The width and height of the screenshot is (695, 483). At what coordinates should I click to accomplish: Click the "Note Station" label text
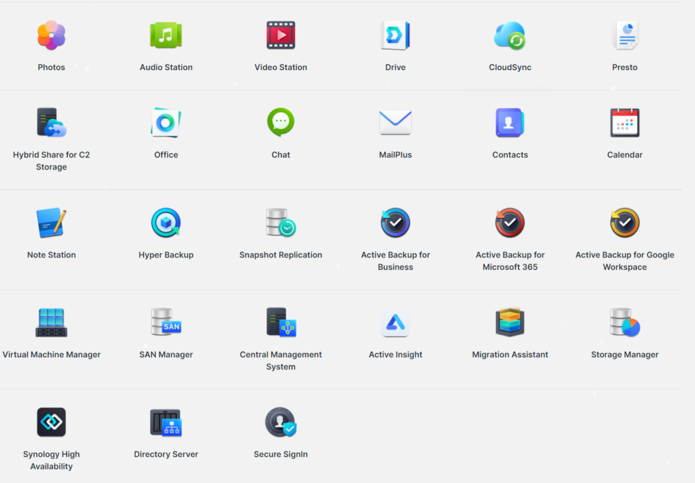click(52, 255)
